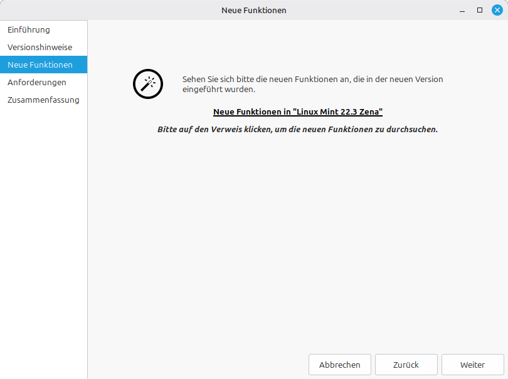
Task: Select the highlighted Neue Funktionen sidebar entry
Action: pyautogui.click(x=40, y=65)
